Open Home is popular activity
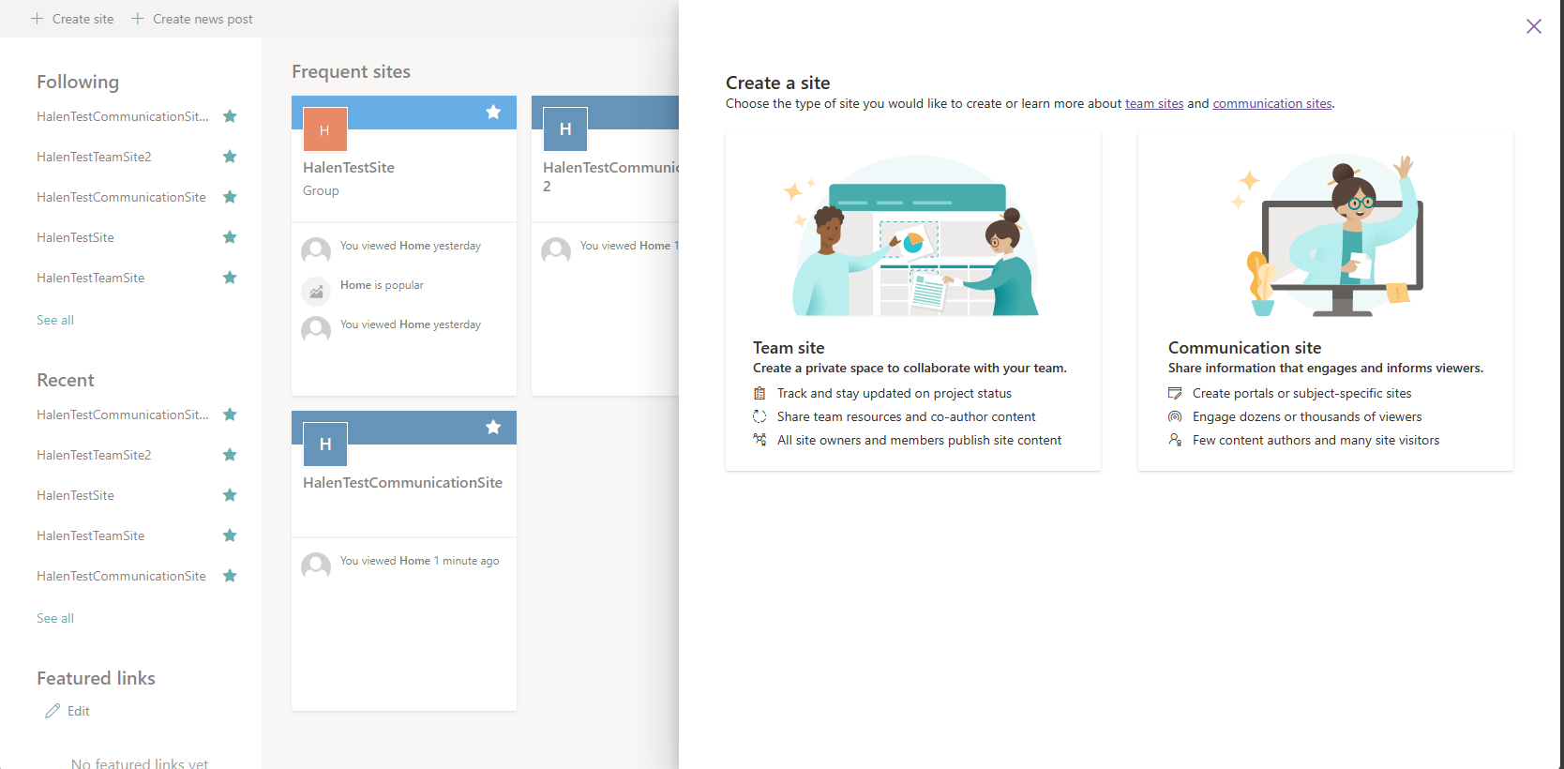The width and height of the screenshot is (1564, 769). click(x=382, y=285)
